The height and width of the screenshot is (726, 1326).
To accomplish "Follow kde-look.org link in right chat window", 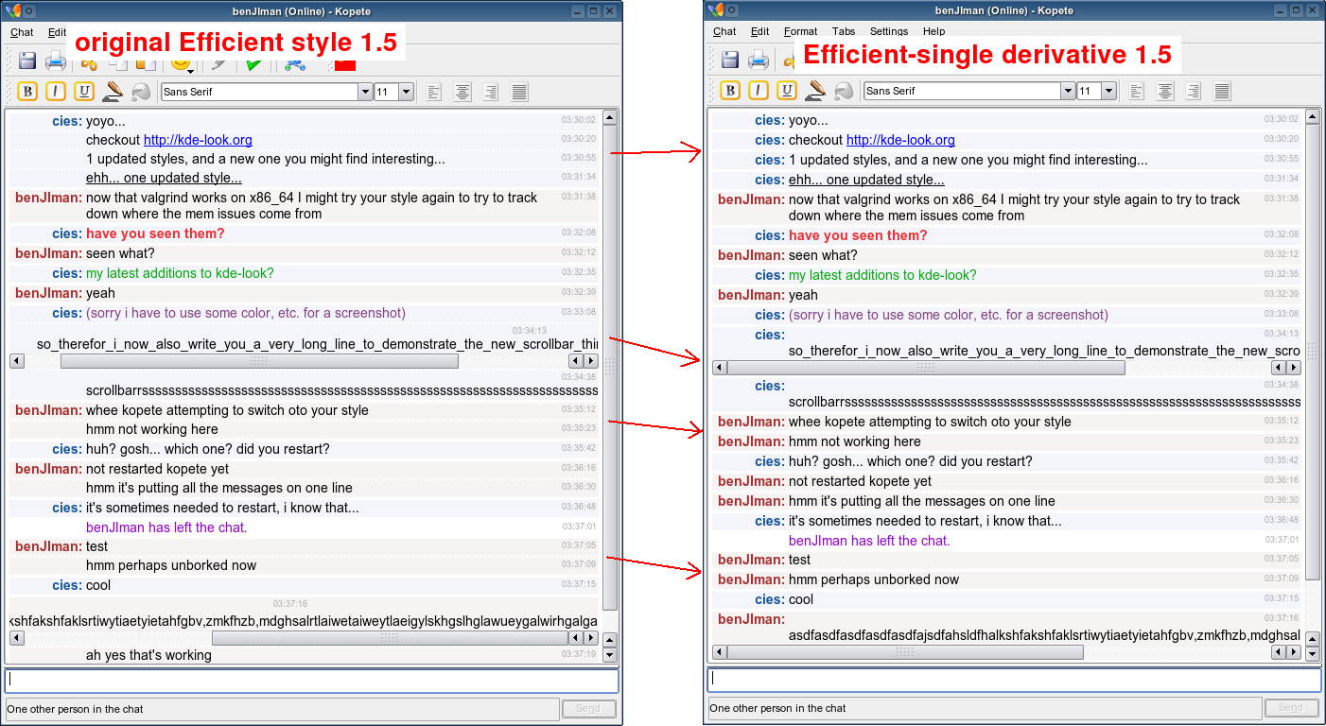I will [900, 140].
